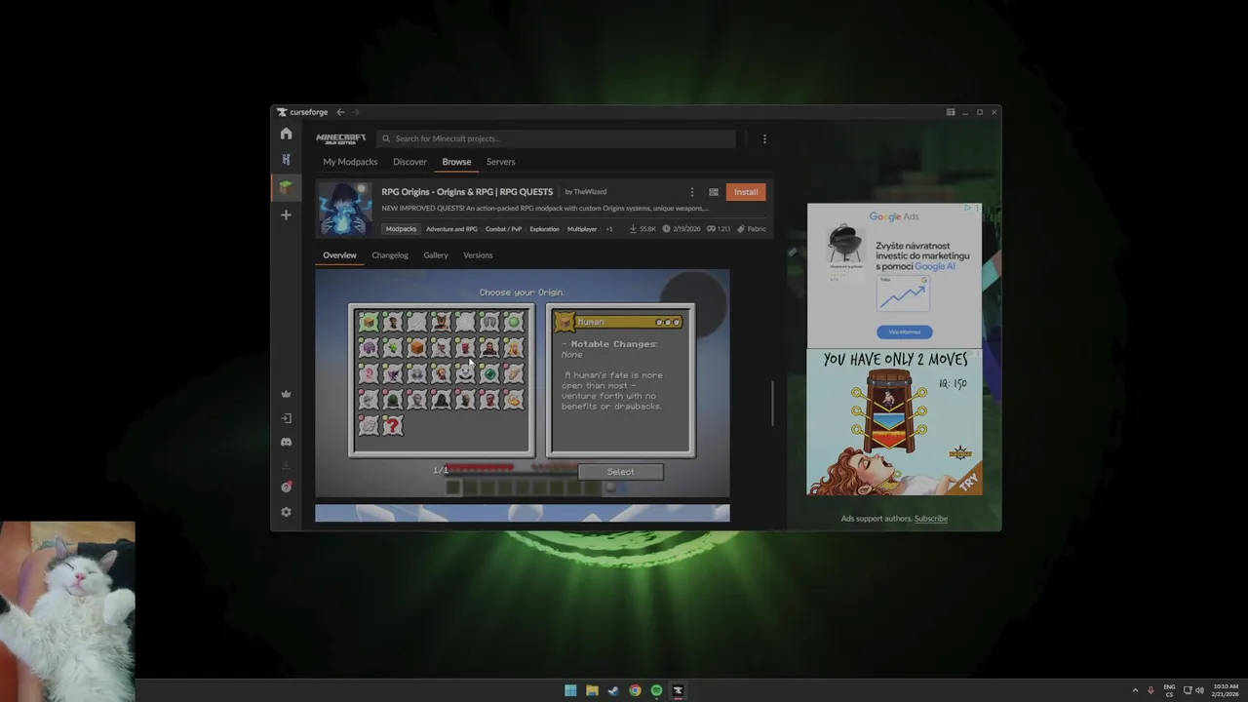Open the Gallery tab

click(436, 255)
